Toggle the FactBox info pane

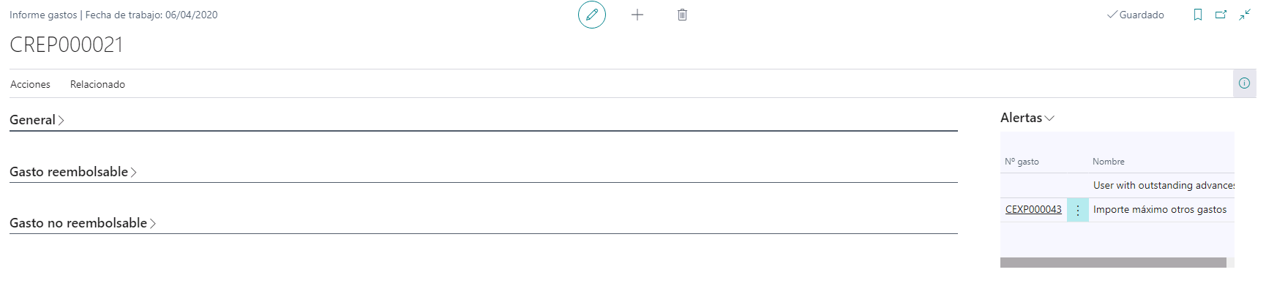[1244, 83]
